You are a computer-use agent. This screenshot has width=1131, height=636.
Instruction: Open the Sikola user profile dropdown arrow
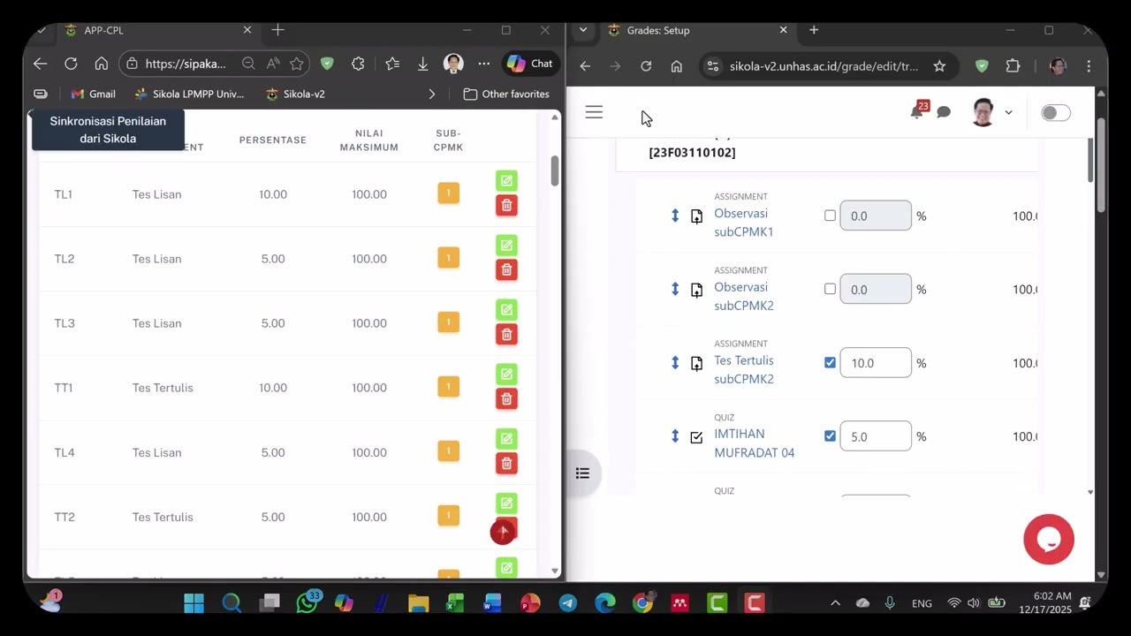(x=1008, y=112)
